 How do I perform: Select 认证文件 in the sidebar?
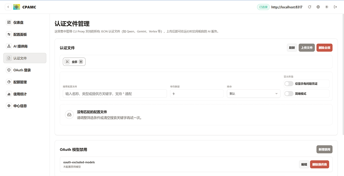pos(25,58)
